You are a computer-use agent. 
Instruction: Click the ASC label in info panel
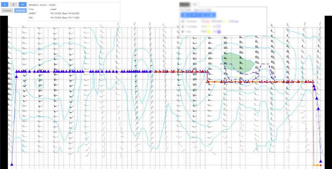[31, 18]
